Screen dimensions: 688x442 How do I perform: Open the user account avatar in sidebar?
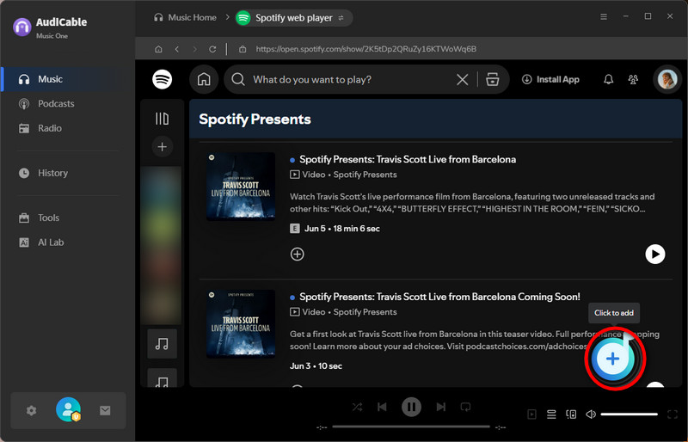(x=69, y=409)
